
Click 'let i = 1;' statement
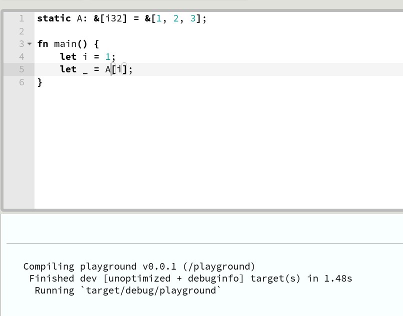[x=87, y=57]
